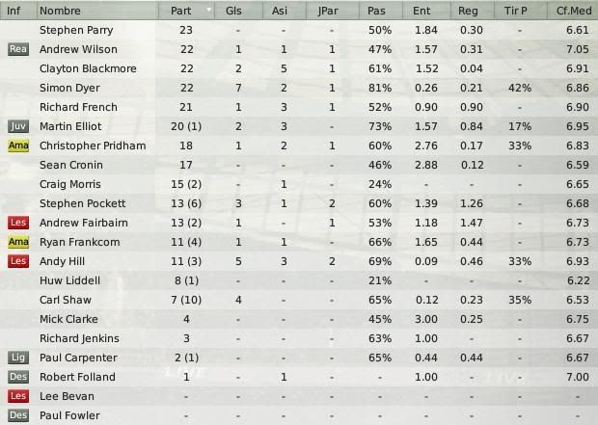Screen dimensions: 598x425
Task: Click the yellow Ama badge beside Ryan Frankcom
Action: (x=18, y=242)
